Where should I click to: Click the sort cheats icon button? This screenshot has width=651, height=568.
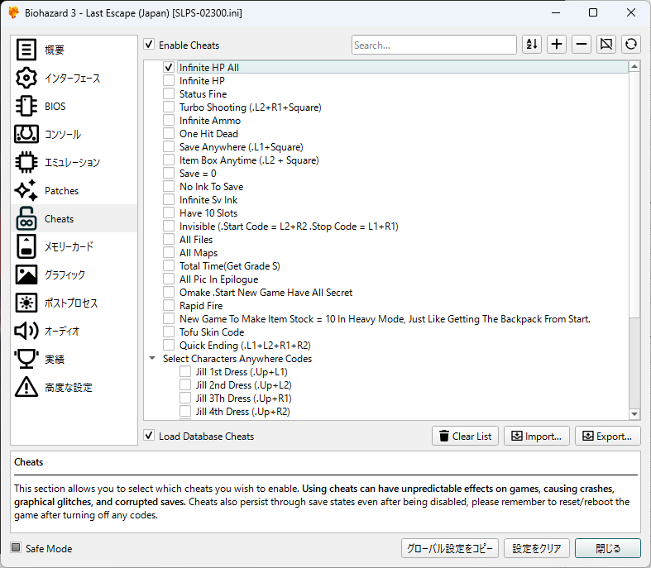533,45
